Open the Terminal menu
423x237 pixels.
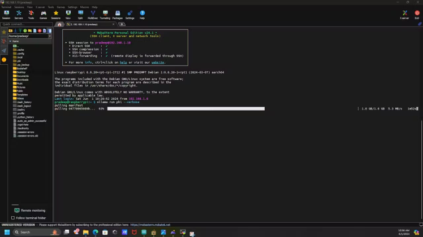click(6, 7)
